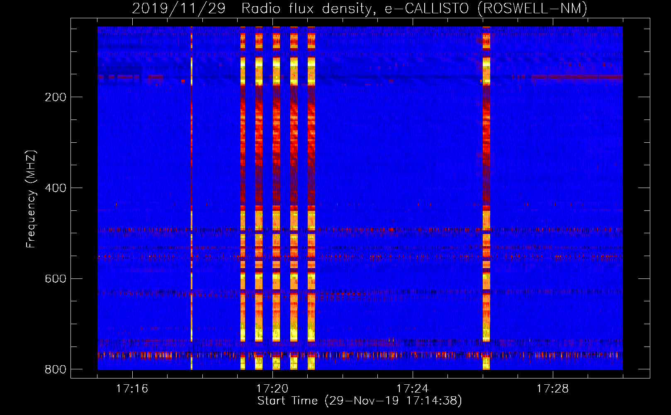Image resolution: width=671 pixels, height=415 pixels.
Task: Click the date "2019/11/29" in the title
Action: pos(179,9)
